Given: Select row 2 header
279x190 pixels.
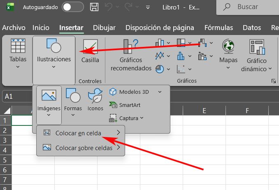Looking at the screenshot, I should pos(5,131).
